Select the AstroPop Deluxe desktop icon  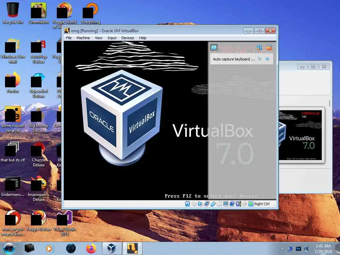coord(39,51)
